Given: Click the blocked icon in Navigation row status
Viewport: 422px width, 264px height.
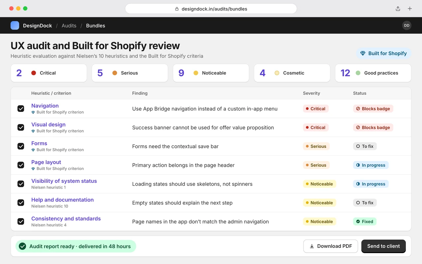Looking at the screenshot, I should click(358, 109).
